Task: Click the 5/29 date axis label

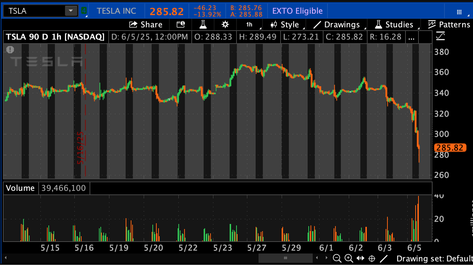Action: pyautogui.click(x=291, y=248)
